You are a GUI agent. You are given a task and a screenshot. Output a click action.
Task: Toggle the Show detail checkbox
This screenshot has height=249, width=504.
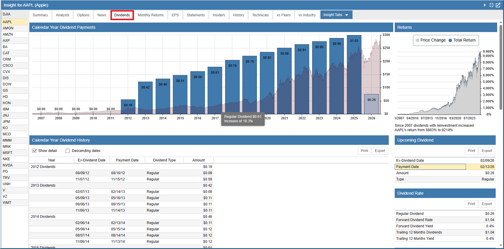(34, 151)
